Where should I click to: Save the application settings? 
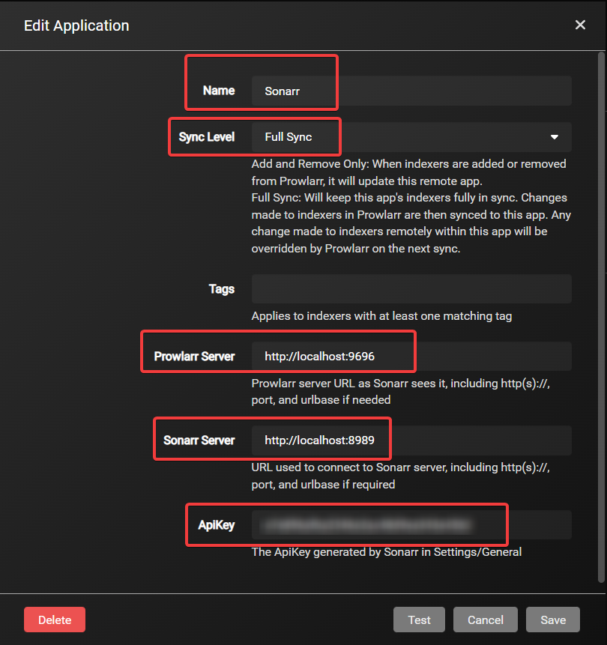(x=553, y=620)
